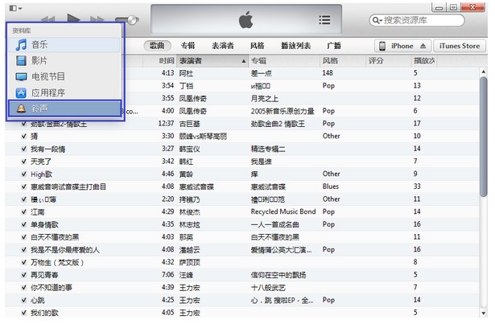
Task: Eject the iPhone using the eject icon
Action: [x=423, y=46]
